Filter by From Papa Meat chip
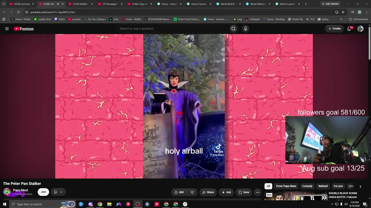Image resolution: width=371 pixels, height=208 pixels. (286, 186)
